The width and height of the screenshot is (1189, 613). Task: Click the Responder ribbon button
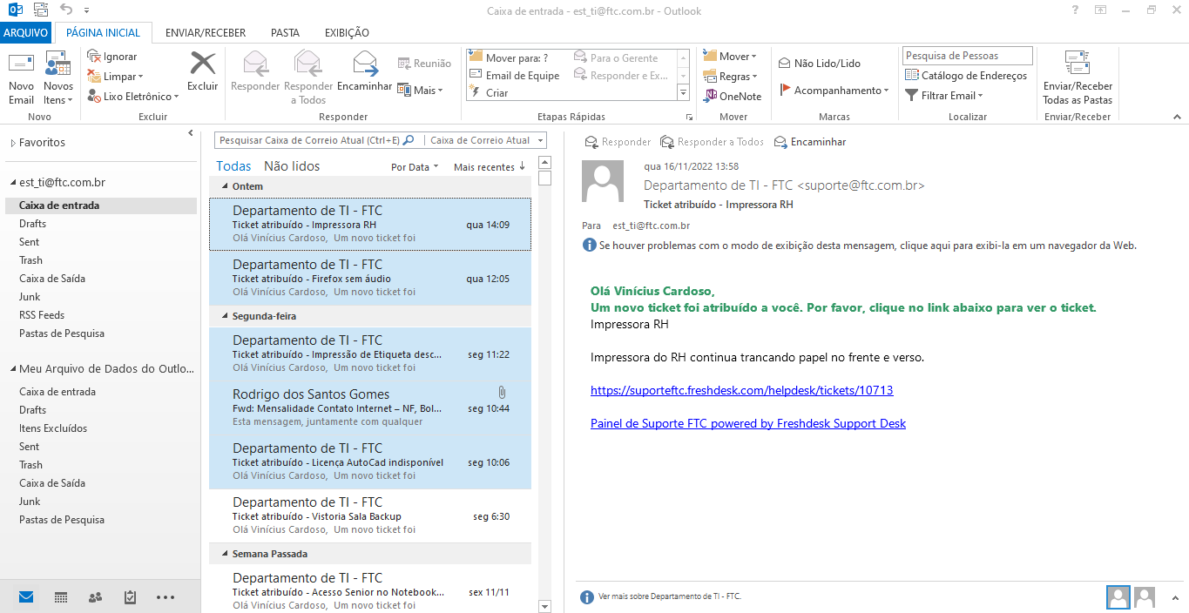(255, 71)
